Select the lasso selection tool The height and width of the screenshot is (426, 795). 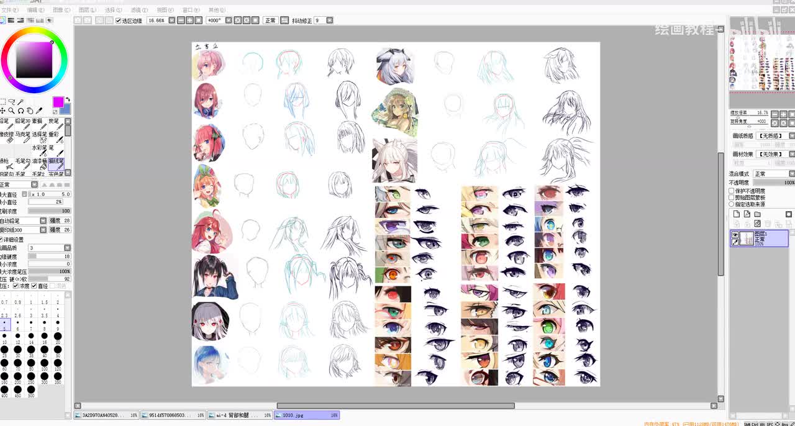[x=11, y=102]
